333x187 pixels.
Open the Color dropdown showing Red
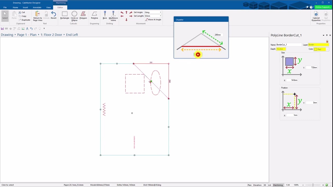point(327,49)
